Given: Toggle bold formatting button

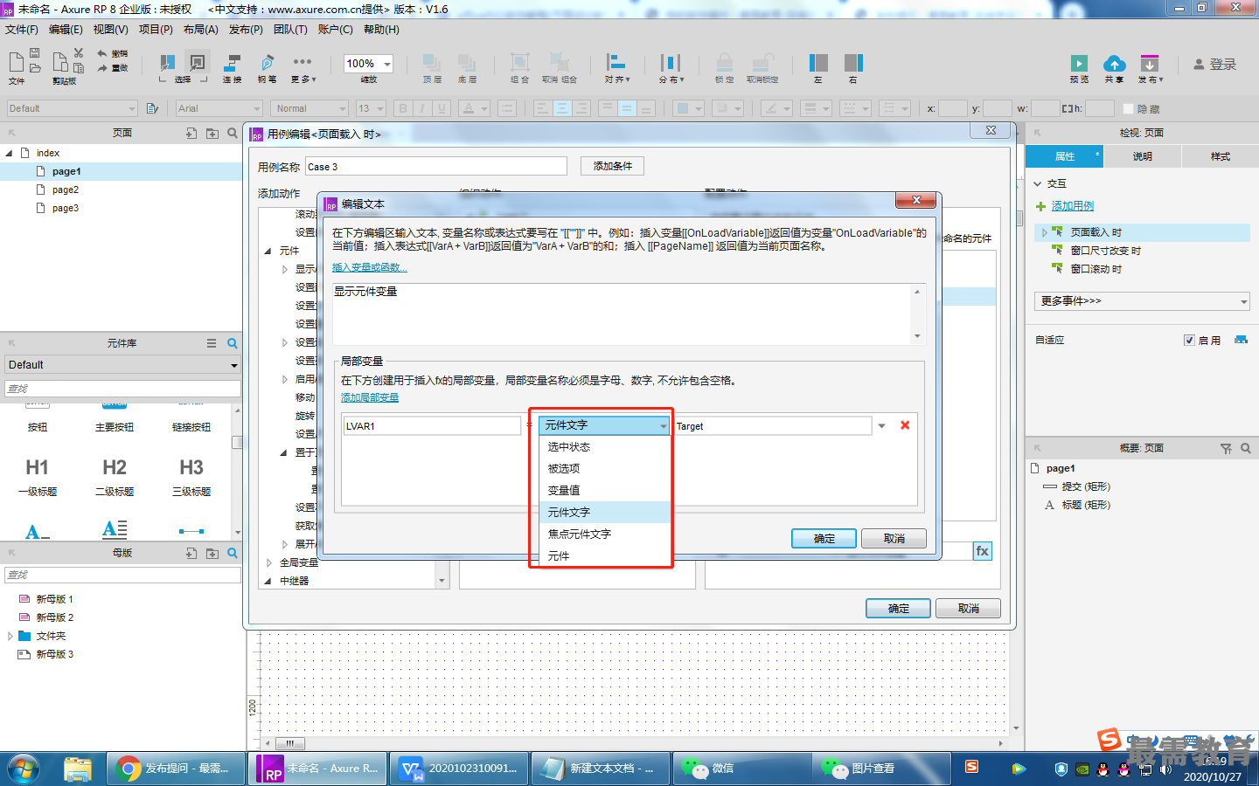Looking at the screenshot, I should (403, 108).
